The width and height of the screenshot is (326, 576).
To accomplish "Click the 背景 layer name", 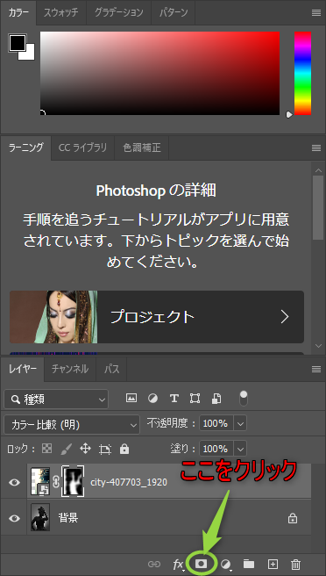I will tap(68, 517).
